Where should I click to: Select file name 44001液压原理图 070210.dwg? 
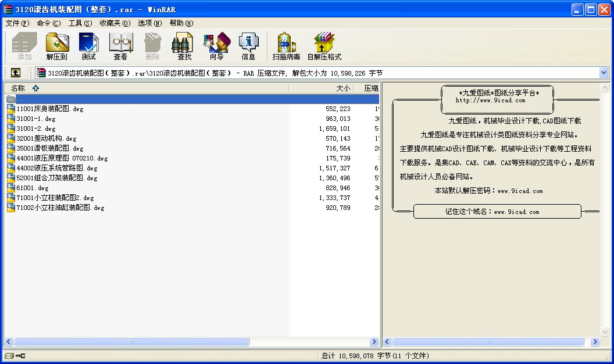click(62, 158)
